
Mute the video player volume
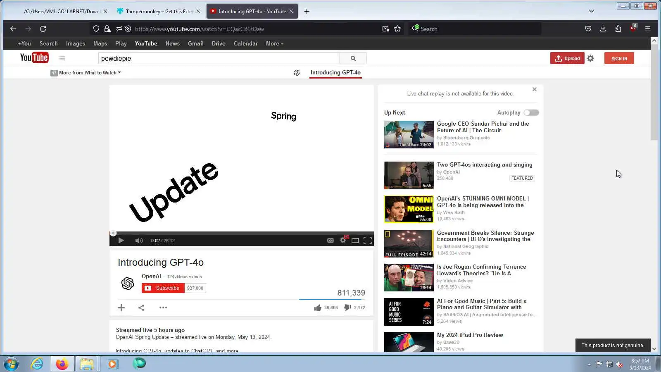click(139, 241)
